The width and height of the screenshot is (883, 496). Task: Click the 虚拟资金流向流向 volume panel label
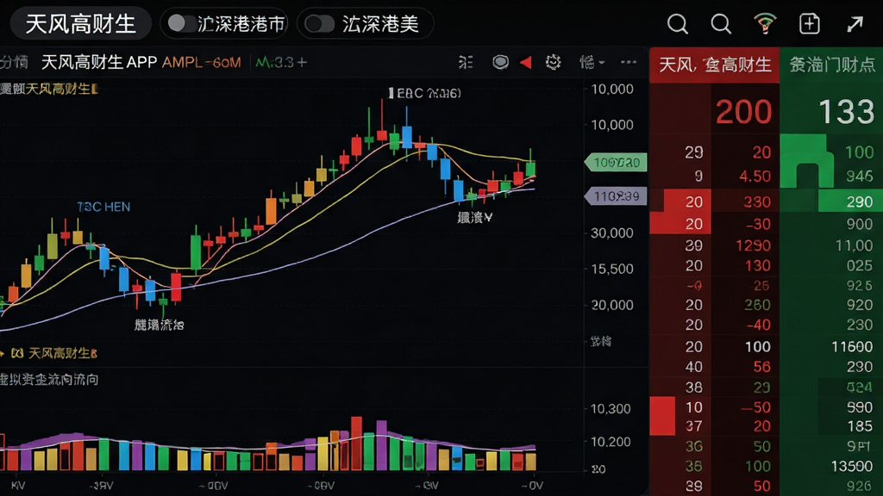point(49,380)
